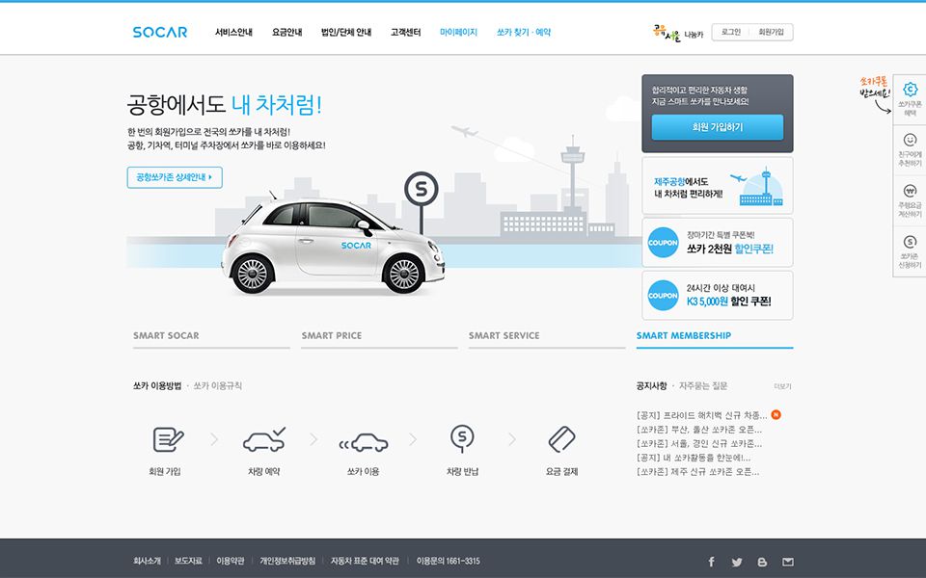
Task: Click the blog icon in footer
Action: pyautogui.click(x=762, y=562)
